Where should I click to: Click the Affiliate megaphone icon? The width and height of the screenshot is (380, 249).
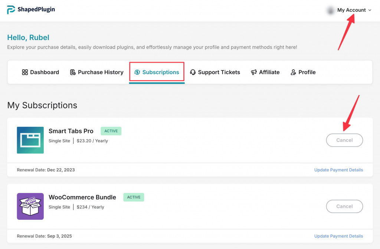[254, 72]
